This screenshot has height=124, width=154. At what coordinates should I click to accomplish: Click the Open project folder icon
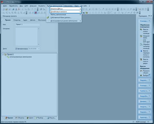click(6, 9)
